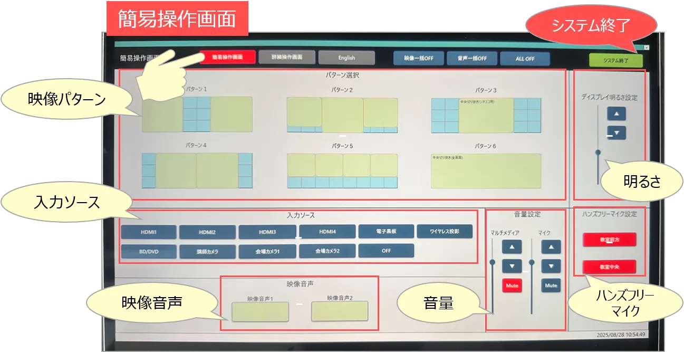Choose the 電子黒板 input source

(386, 231)
